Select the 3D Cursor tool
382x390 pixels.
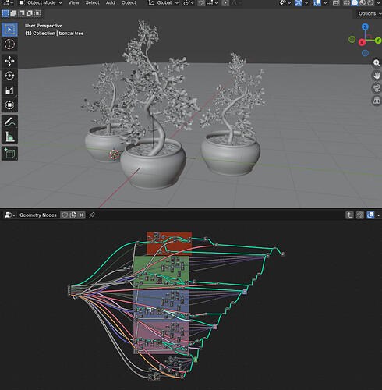[x=9, y=44]
